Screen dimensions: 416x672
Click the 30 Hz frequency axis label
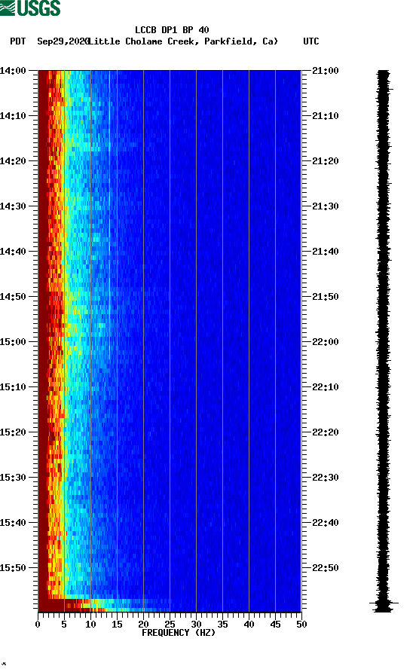[196, 625]
